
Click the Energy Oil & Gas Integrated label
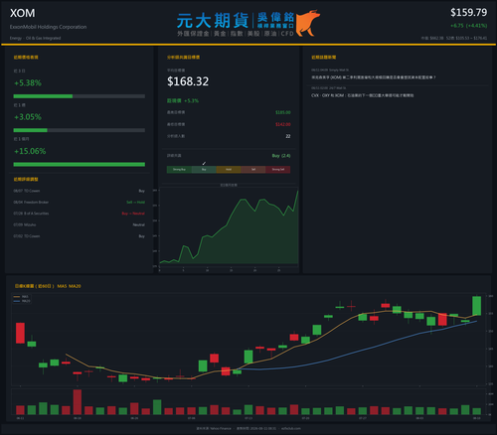click(x=35, y=38)
